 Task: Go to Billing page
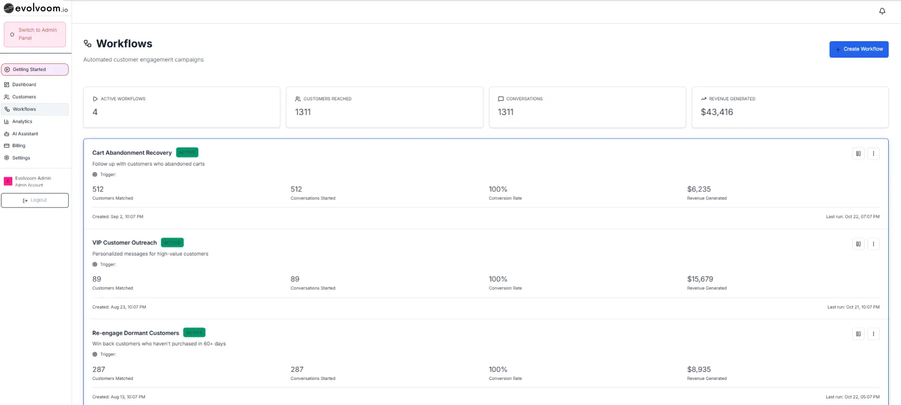click(x=35, y=146)
